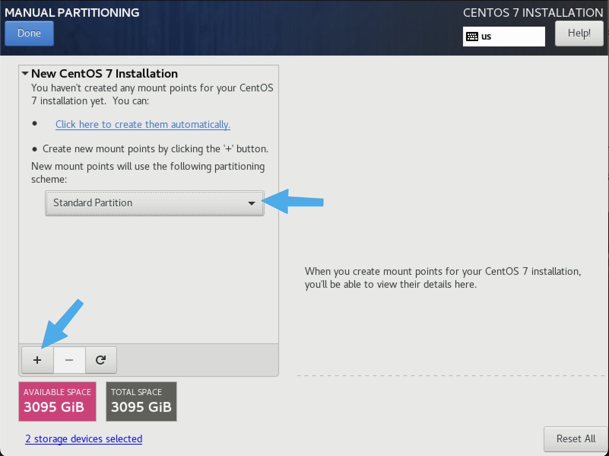Collapse the New CentOS 7 Installation section
This screenshot has height=456, width=609.
point(25,73)
